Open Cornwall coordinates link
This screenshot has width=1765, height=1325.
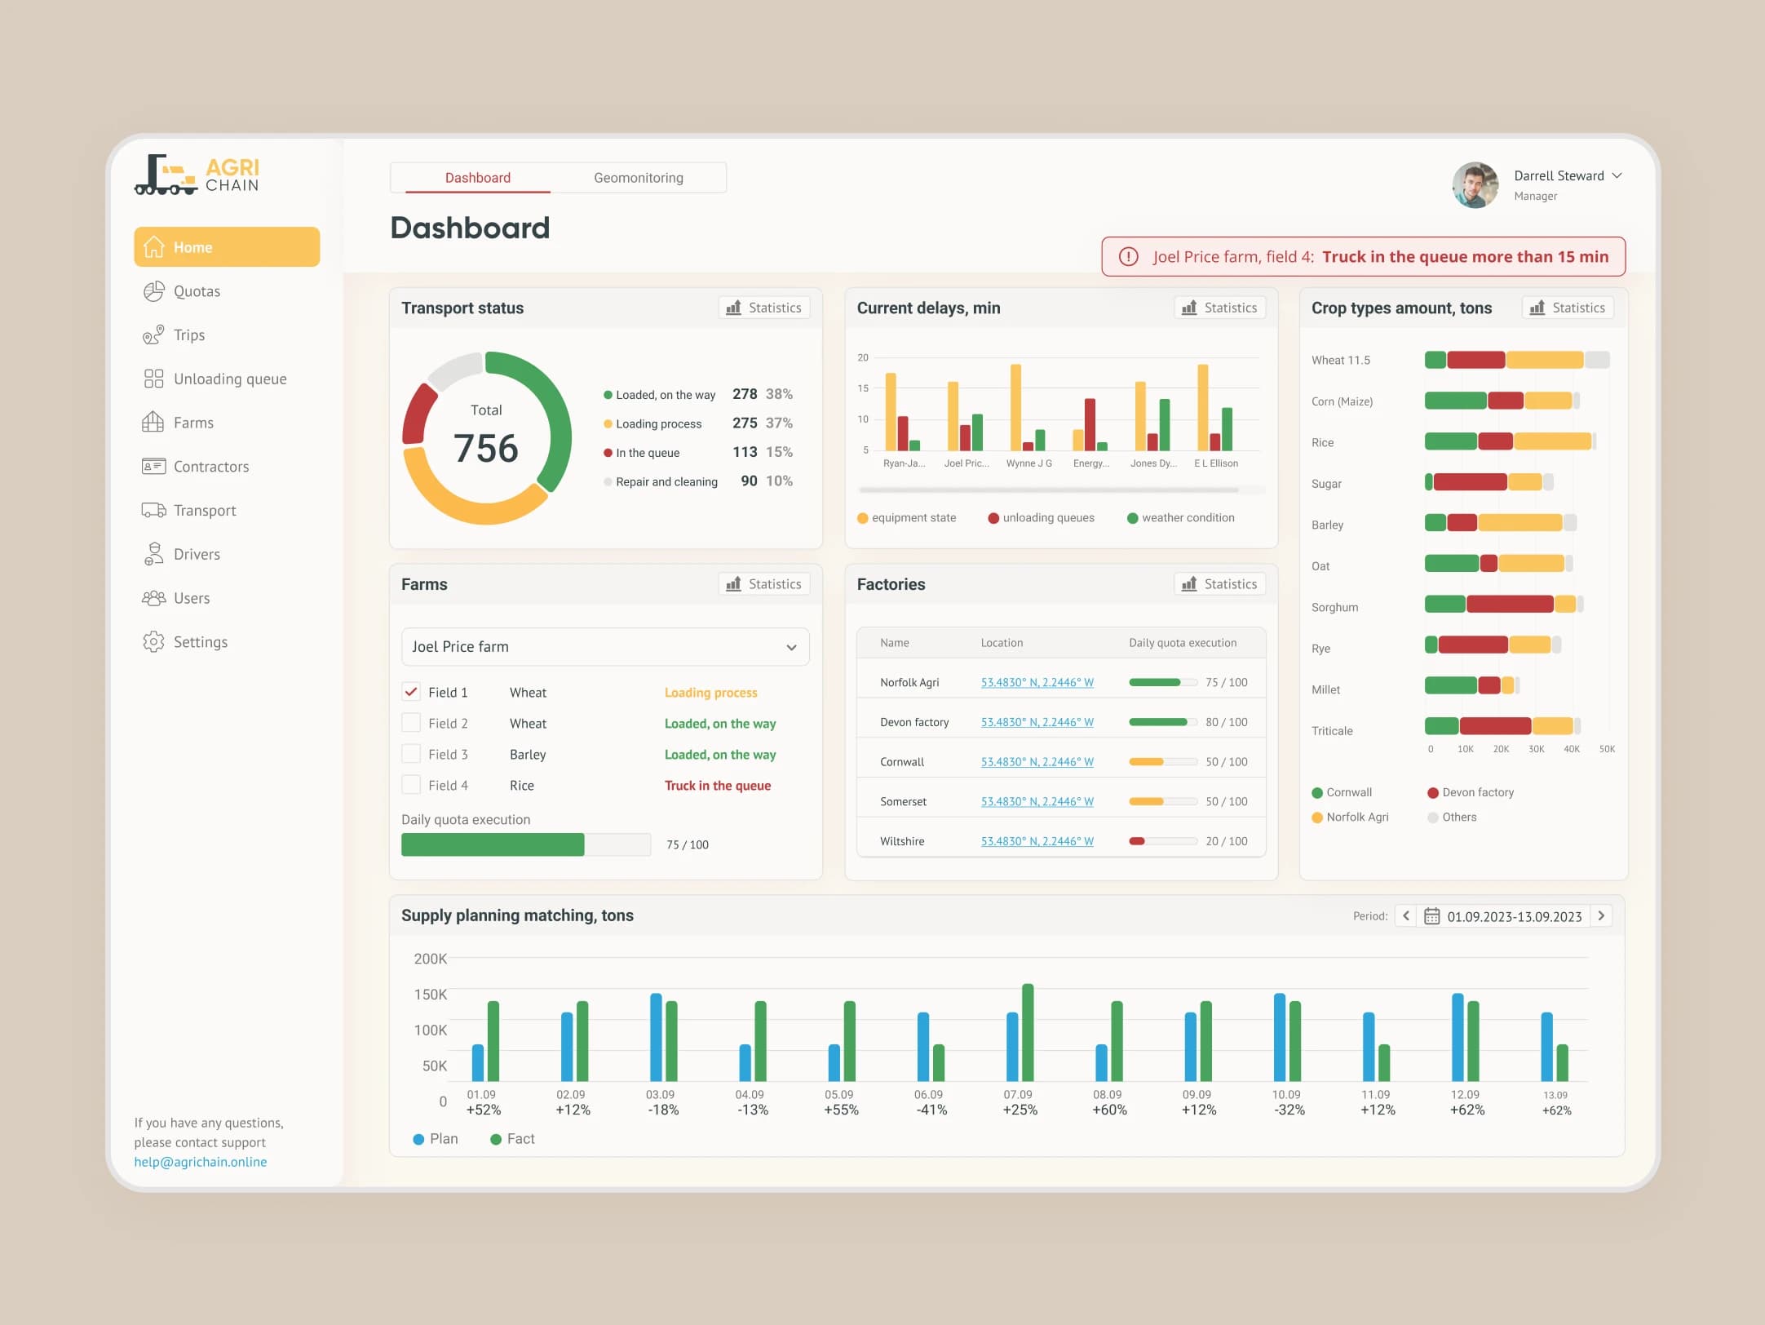[x=1037, y=762]
